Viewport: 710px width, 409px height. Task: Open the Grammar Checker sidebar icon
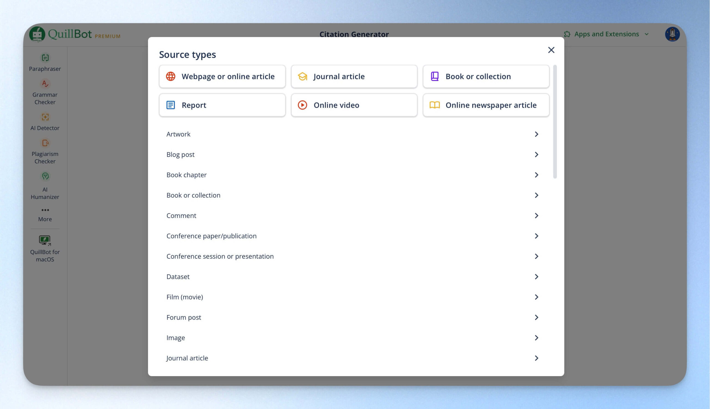(x=45, y=84)
